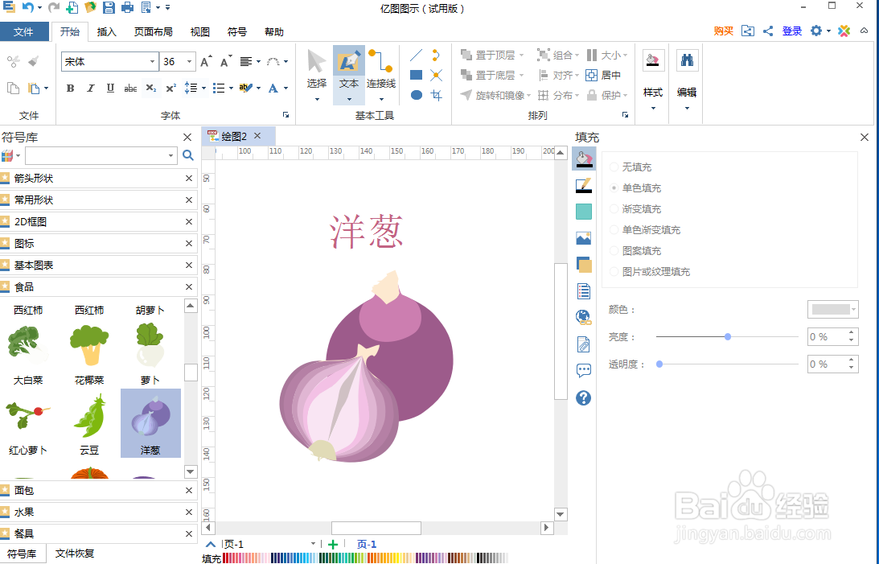The width and height of the screenshot is (879, 564).
Task: Select the 单色填充 radio option
Action: [x=614, y=187]
